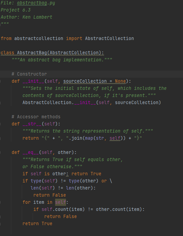Click "__init__" in the AbstractCollection call statement
Screen dimensions: 183x236
pyautogui.click(x=85, y=102)
